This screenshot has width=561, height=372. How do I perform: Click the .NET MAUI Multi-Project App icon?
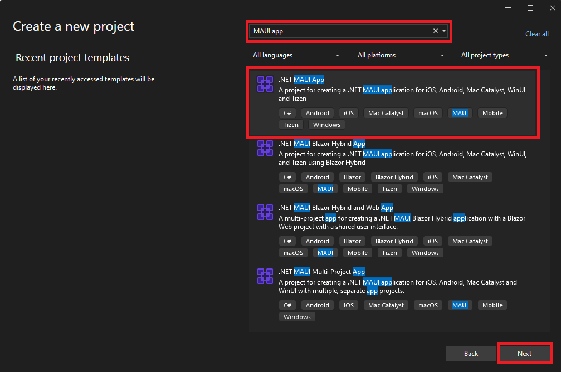tap(265, 276)
